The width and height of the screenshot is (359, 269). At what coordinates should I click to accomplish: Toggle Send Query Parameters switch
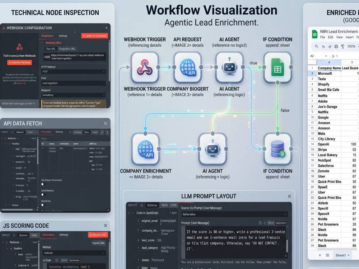43,184
